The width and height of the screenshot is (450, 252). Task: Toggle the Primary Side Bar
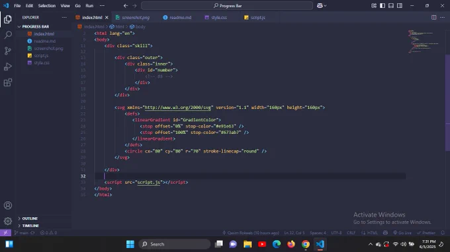[x=382, y=6]
